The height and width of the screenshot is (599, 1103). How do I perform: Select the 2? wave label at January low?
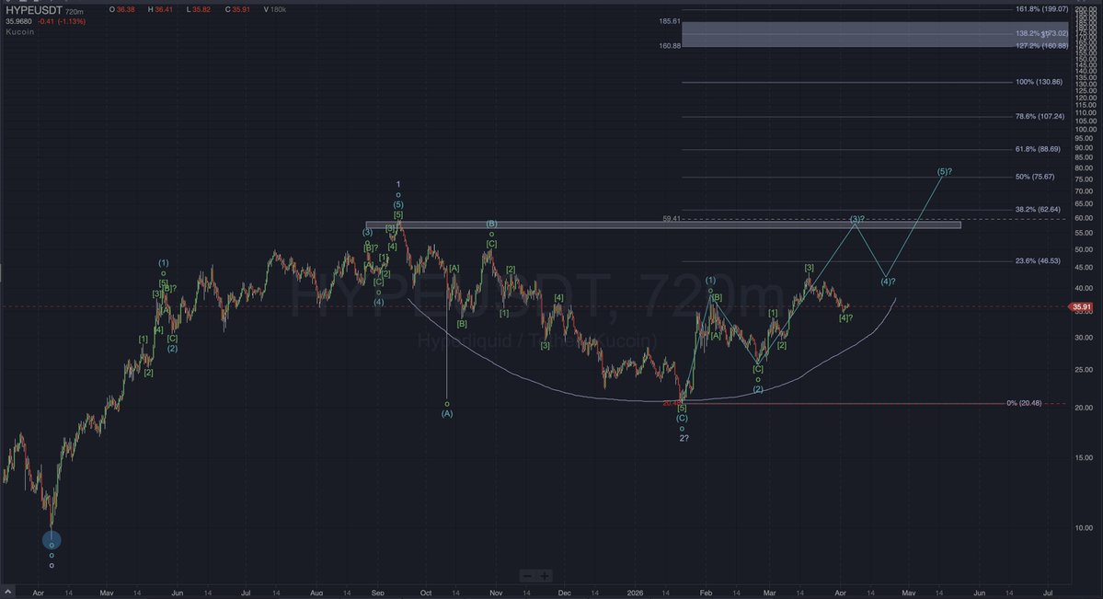pos(684,438)
